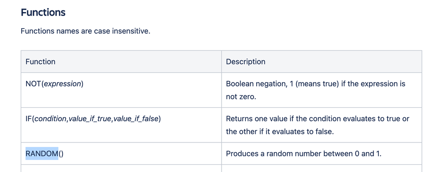
Task: Click the Functions heading
Action: (43, 13)
